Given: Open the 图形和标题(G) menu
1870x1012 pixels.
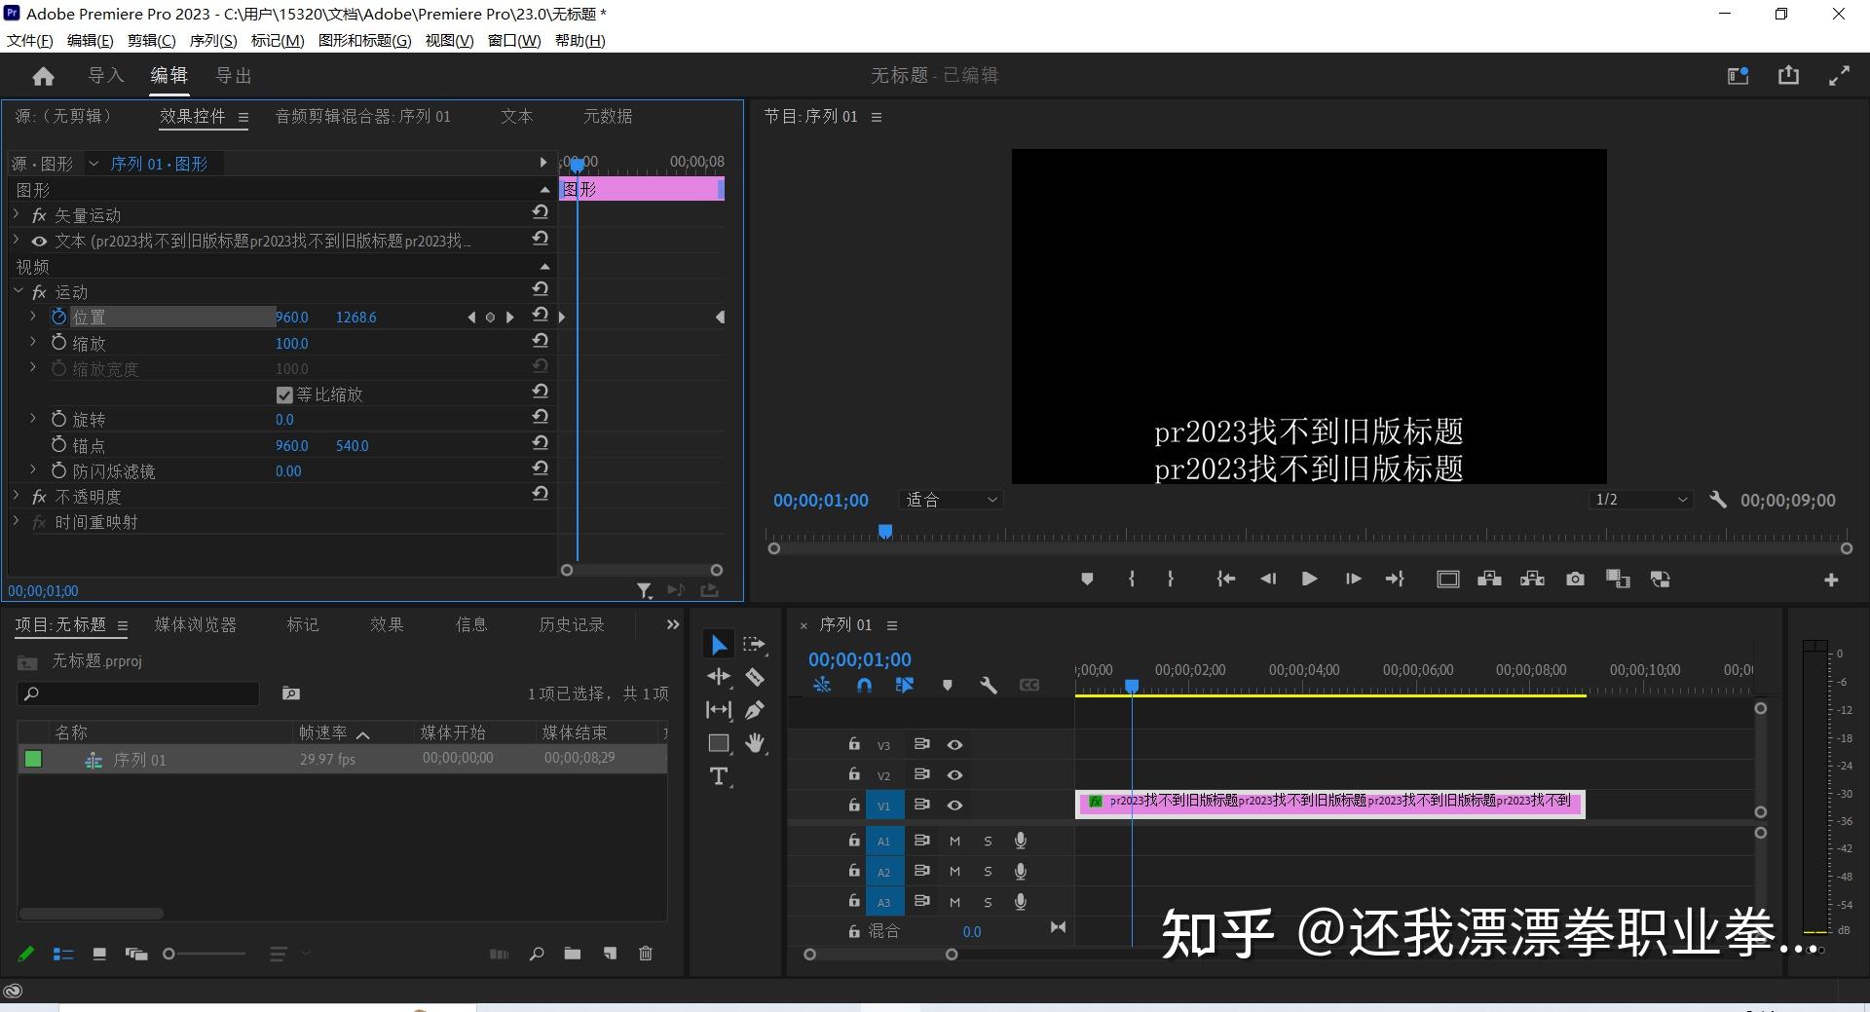Looking at the screenshot, I should coord(364,40).
